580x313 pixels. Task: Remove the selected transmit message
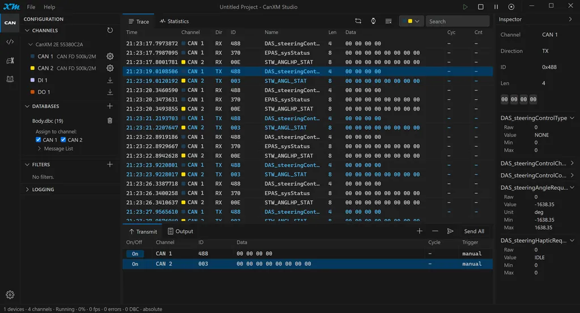[x=435, y=231]
